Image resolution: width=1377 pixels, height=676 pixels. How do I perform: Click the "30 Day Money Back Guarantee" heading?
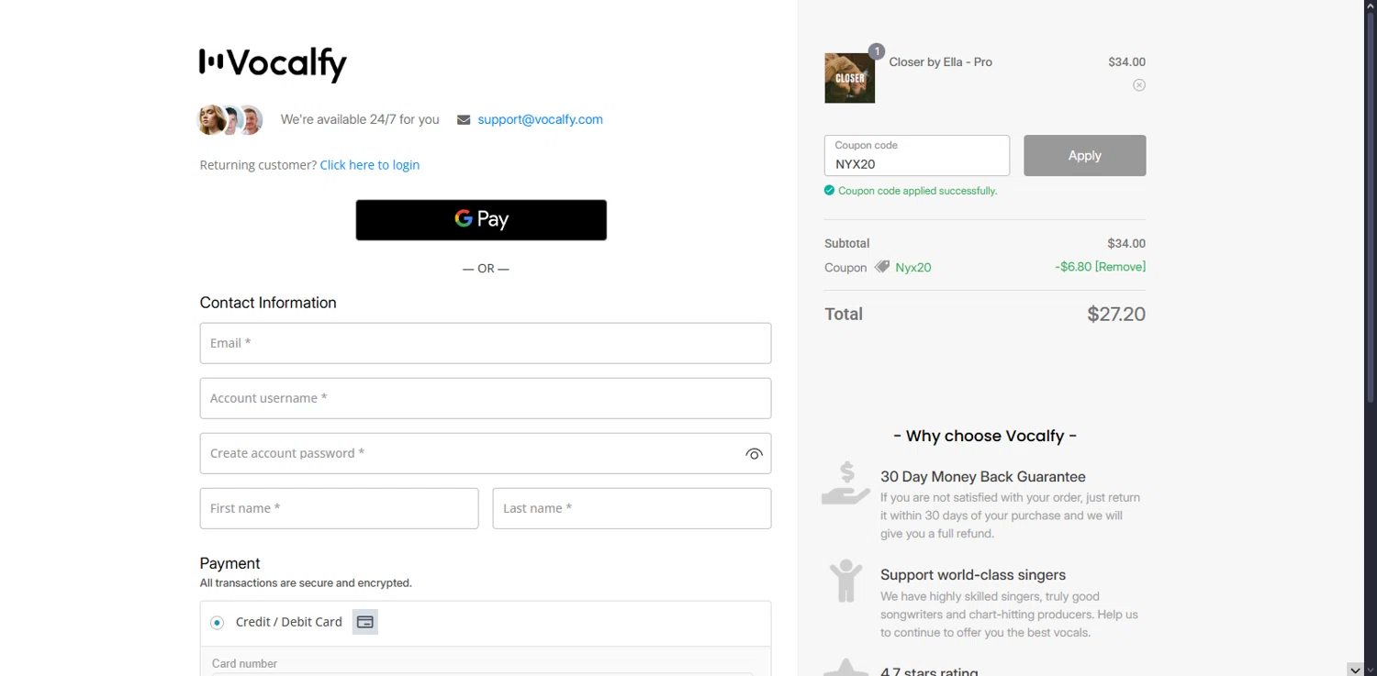click(983, 477)
